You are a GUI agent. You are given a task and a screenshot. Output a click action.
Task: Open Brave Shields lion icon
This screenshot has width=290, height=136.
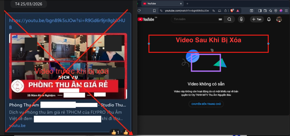pos(232,11)
